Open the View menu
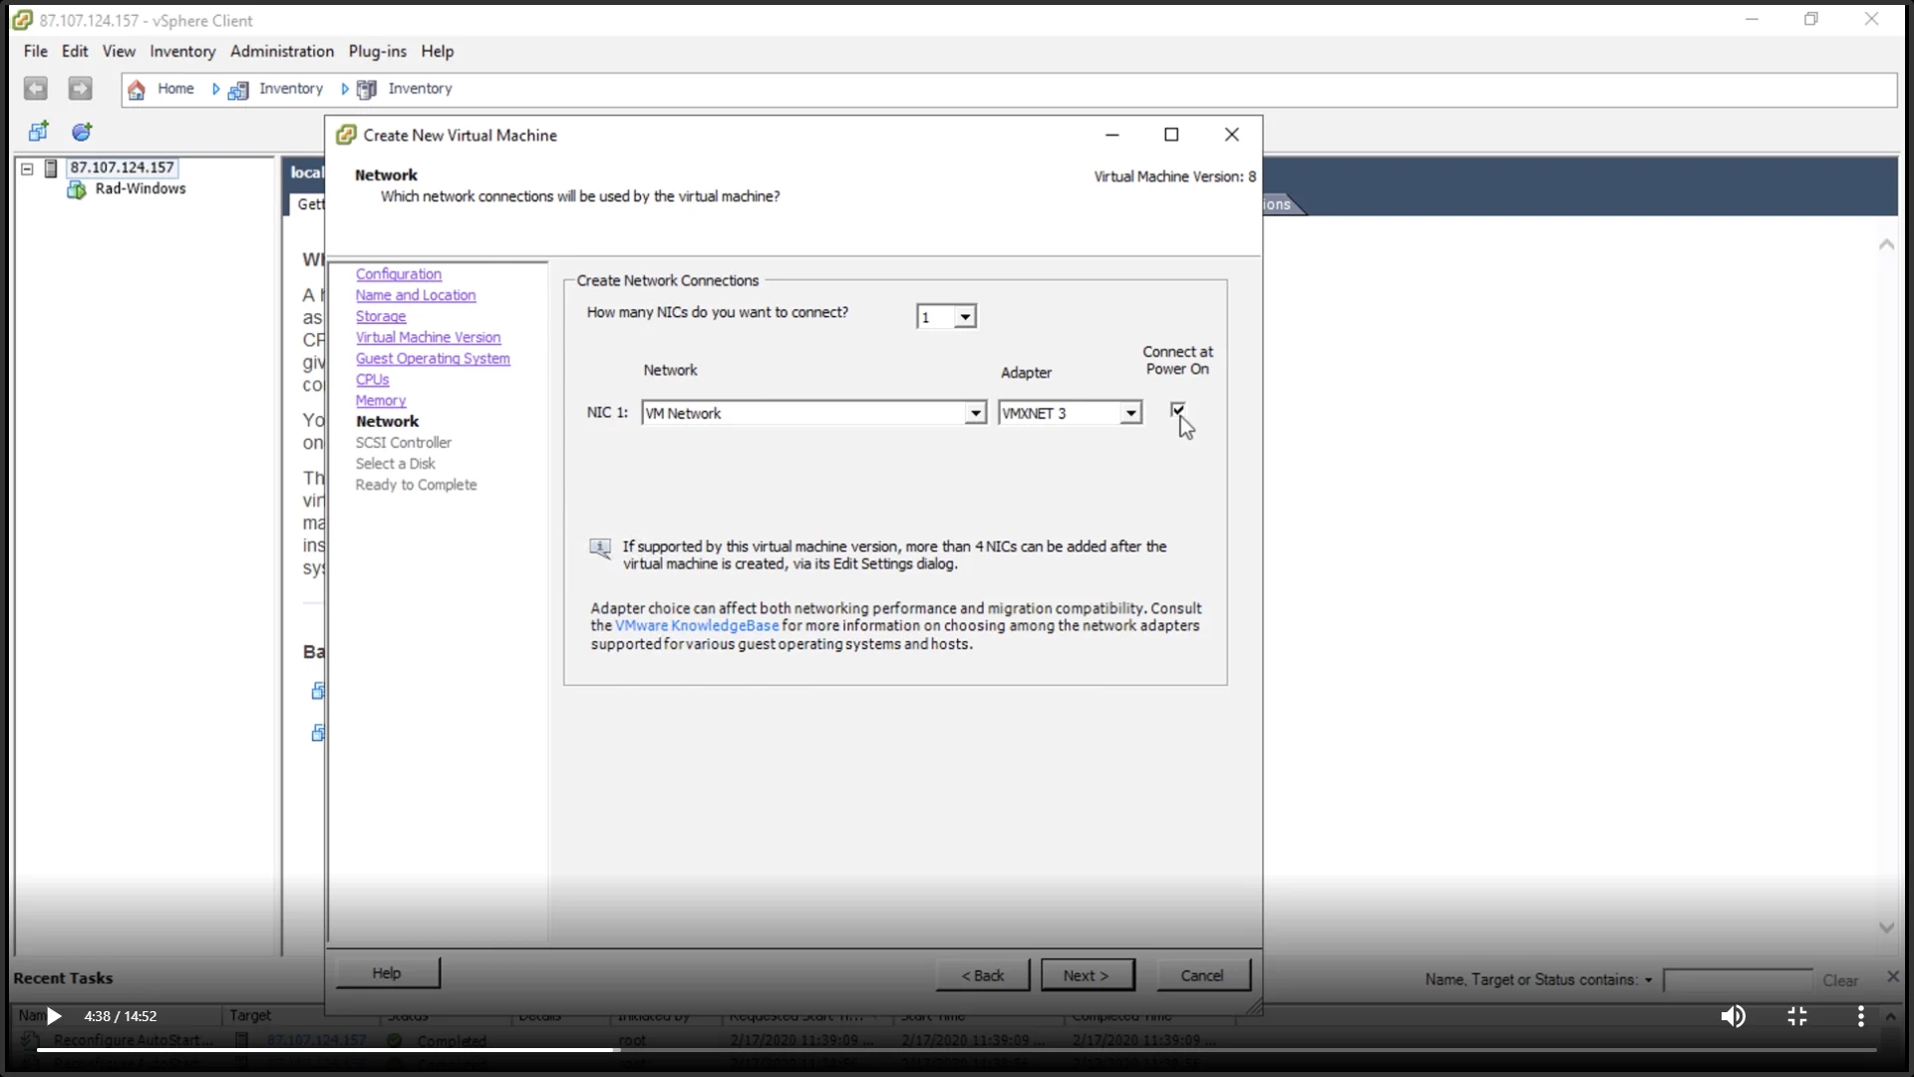This screenshot has height=1077, width=1914. tap(119, 51)
